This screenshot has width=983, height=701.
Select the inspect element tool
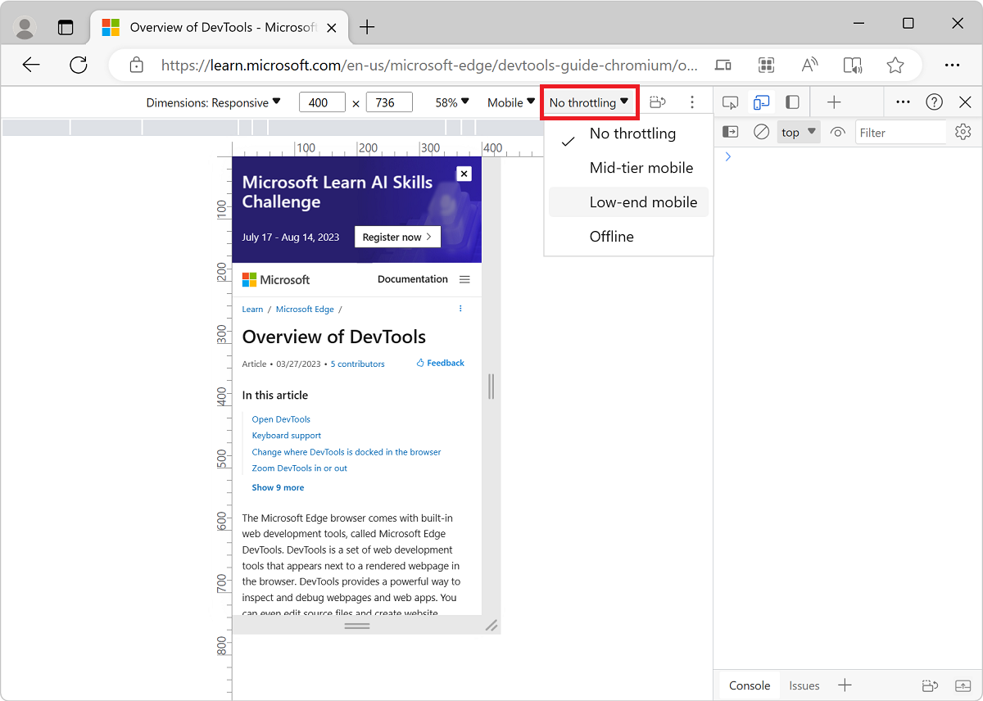tap(731, 102)
